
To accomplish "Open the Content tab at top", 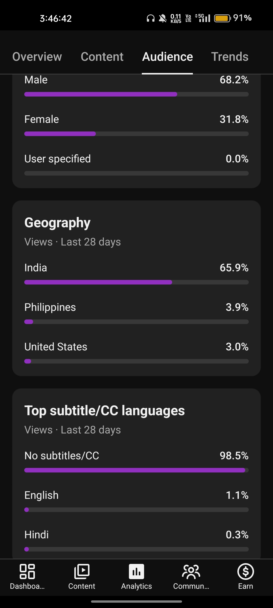I will (x=102, y=56).
